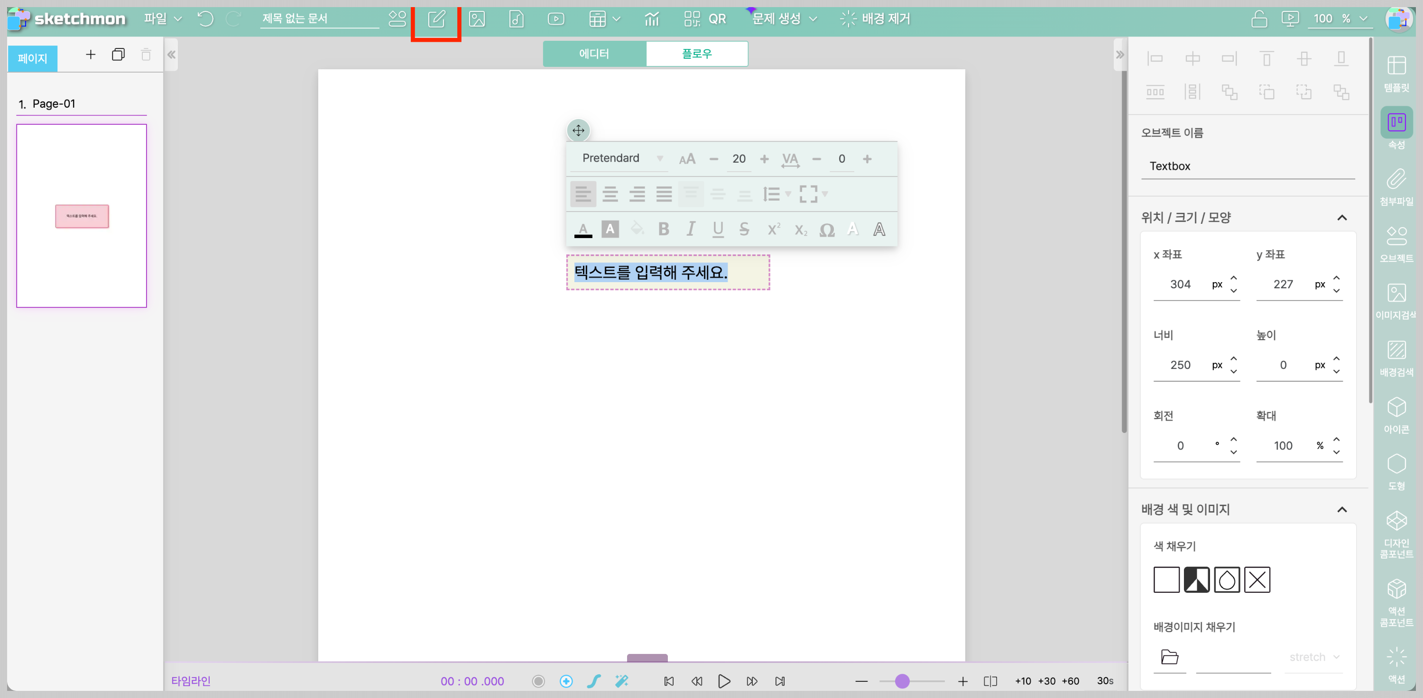Click the text box insert icon
The width and height of the screenshot is (1423, 698).
point(436,19)
